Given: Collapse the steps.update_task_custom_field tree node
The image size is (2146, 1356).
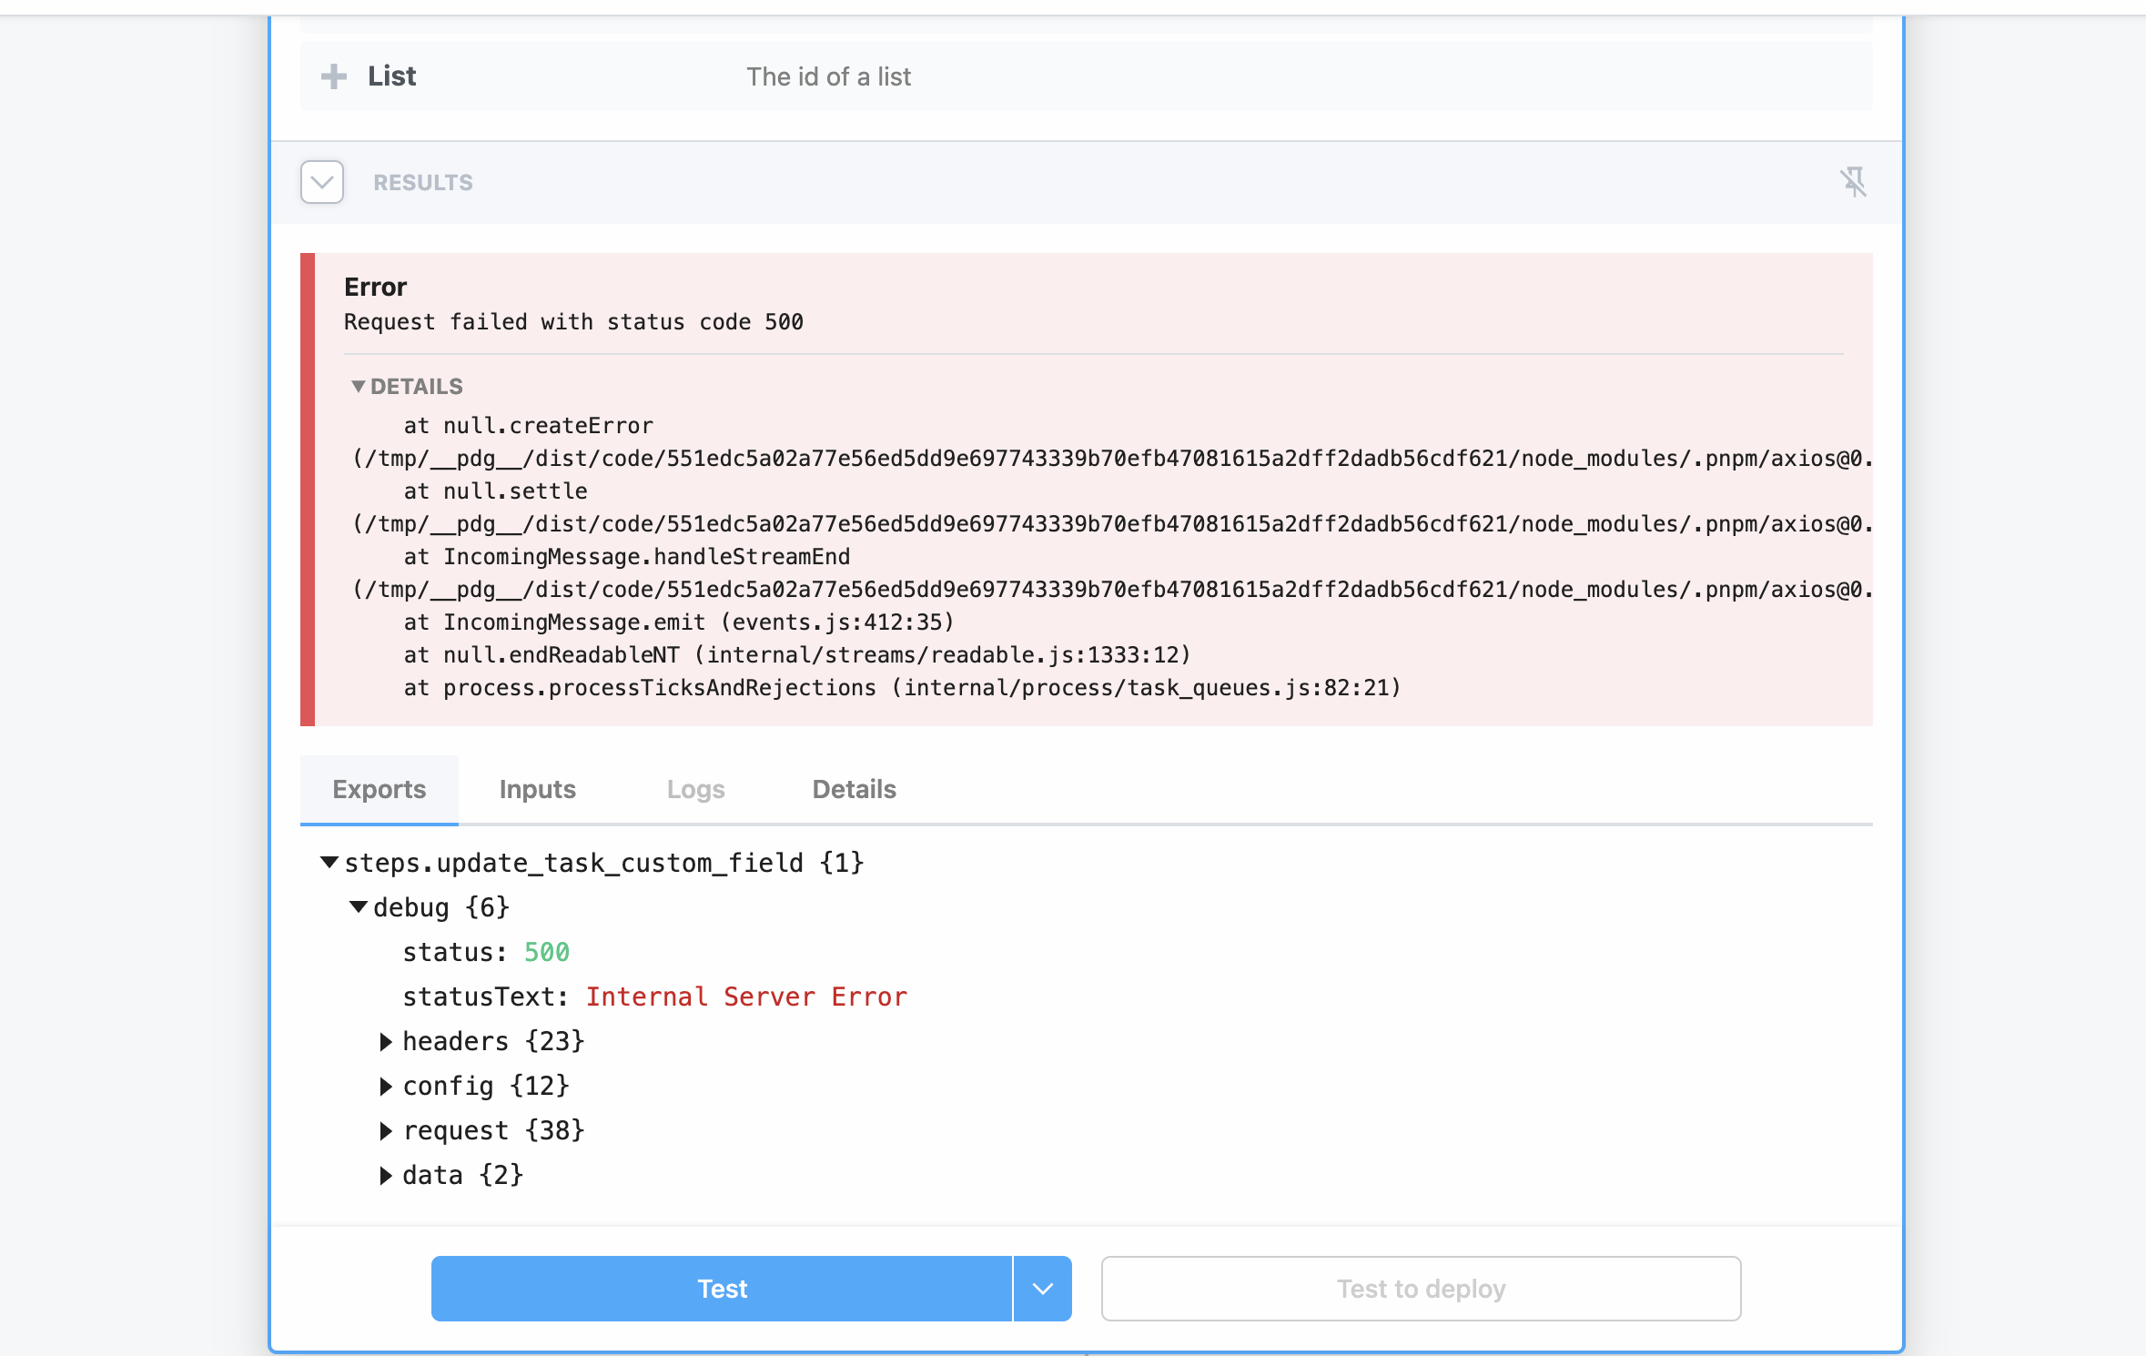Looking at the screenshot, I should (330, 863).
